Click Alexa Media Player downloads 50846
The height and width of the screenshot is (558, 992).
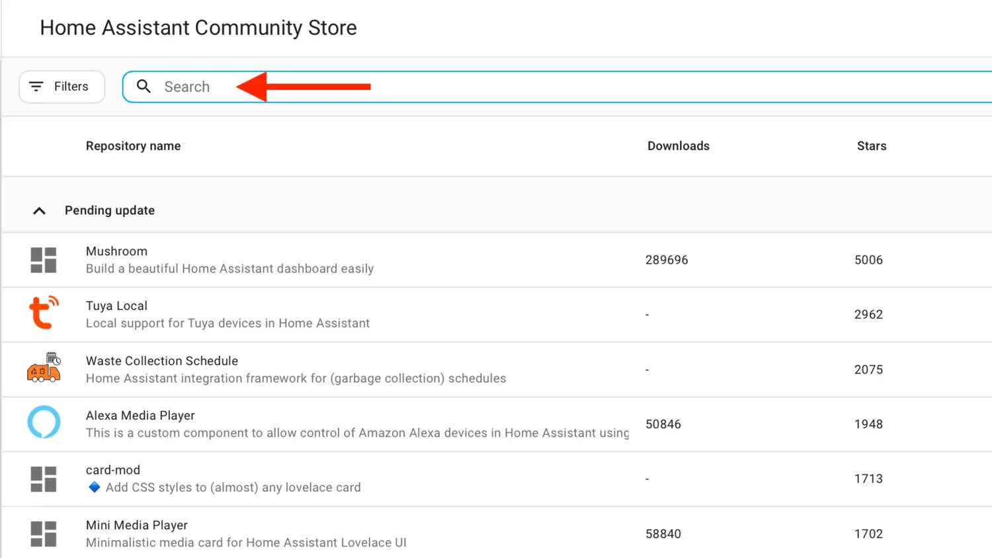pos(663,424)
